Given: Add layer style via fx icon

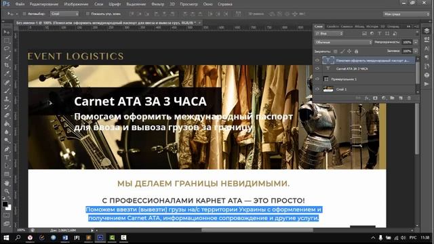Looking at the screenshot, I should pos(367,98).
